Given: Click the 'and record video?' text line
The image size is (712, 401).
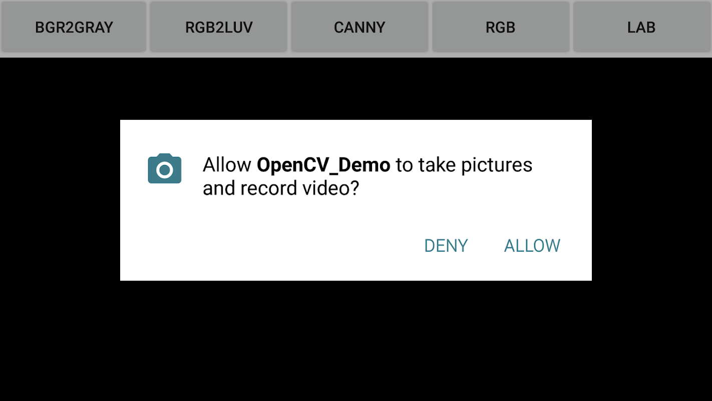Looking at the screenshot, I should (x=281, y=188).
